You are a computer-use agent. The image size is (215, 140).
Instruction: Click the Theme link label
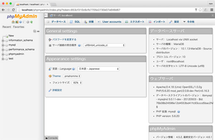[x=57, y=76]
